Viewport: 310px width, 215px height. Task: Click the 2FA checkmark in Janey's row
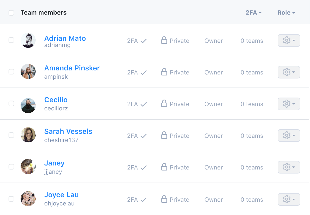pyautogui.click(x=144, y=168)
